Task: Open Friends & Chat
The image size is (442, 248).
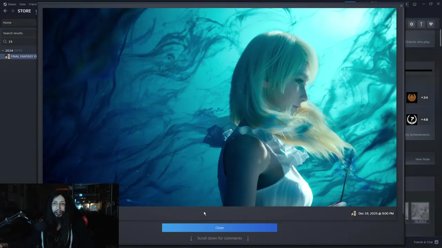Action: [423, 242]
